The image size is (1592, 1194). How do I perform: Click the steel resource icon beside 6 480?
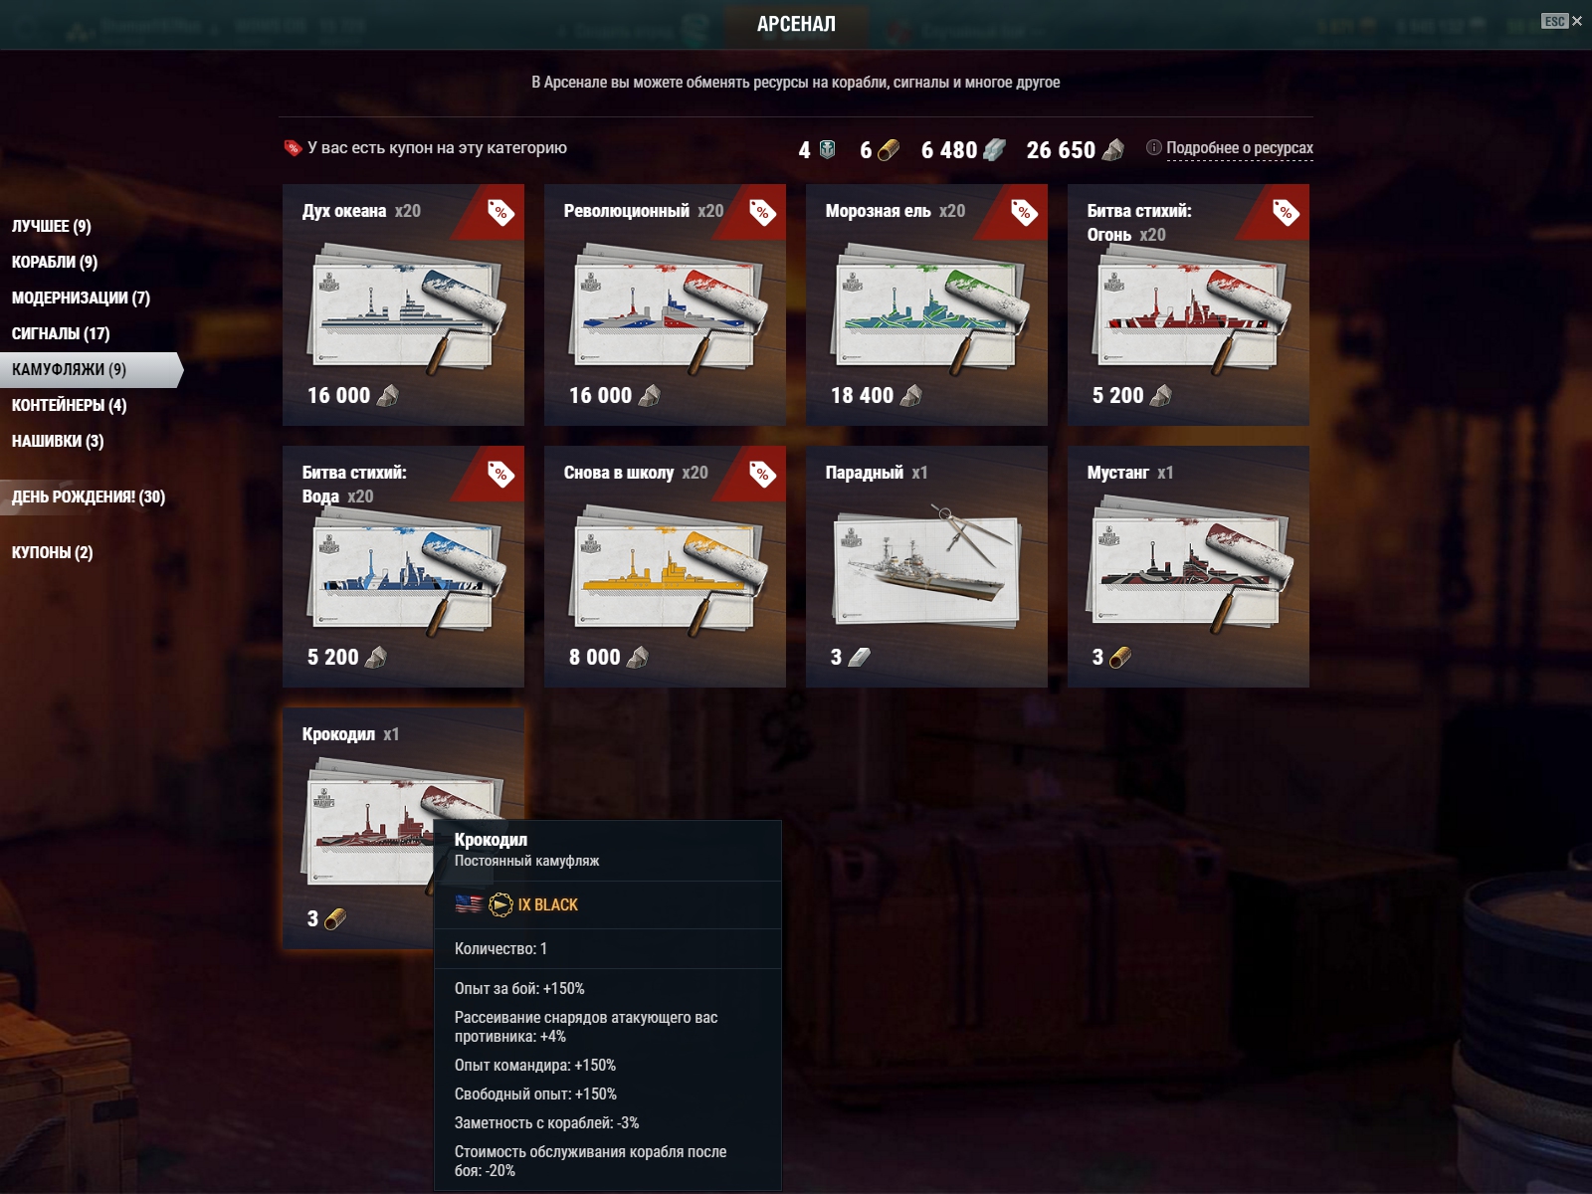pyautogui.click(x=994, y=149)
